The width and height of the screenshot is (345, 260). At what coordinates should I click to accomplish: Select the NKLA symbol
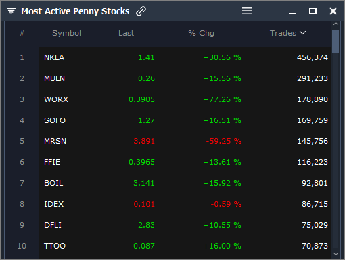pyautogui.click(x=54, y=57)
